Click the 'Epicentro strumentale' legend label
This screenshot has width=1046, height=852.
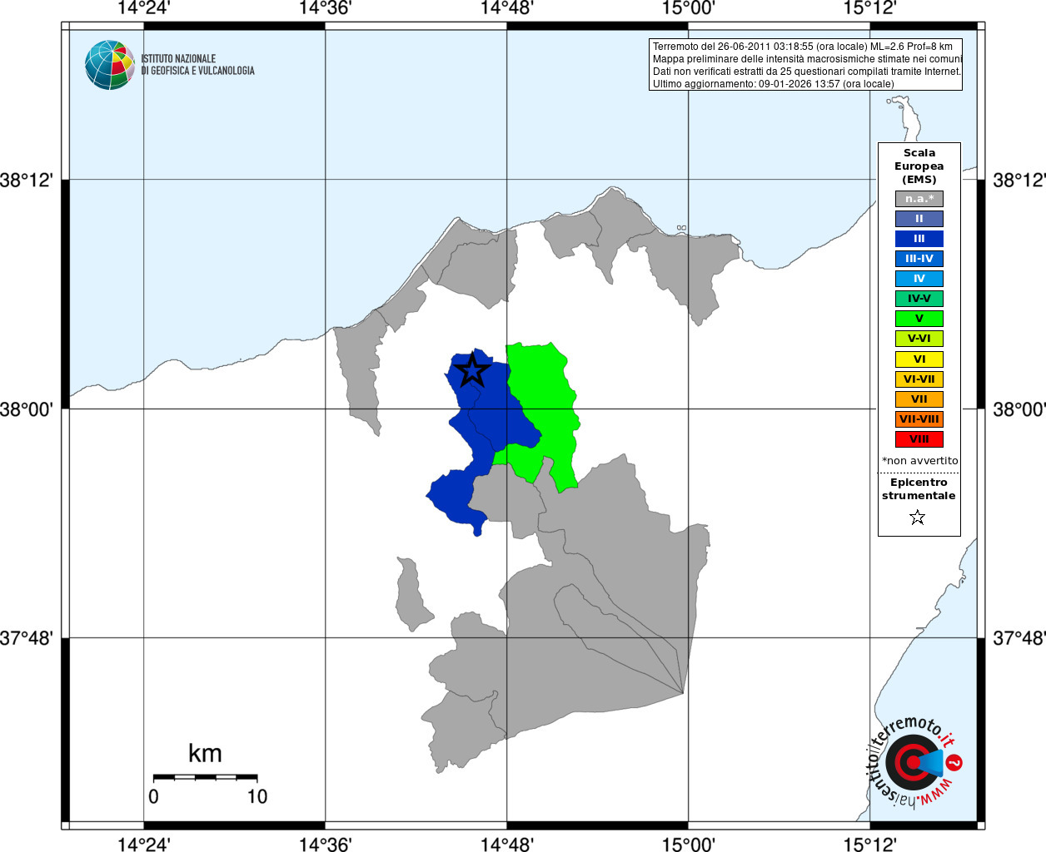pyautogui.click(x=919, y=489)
